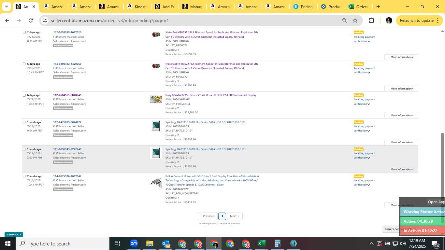This screenshot has height=250, width=445.
Task: Select checkbox for order 113-0490432-4429069
Action: (x=24, y=64)
